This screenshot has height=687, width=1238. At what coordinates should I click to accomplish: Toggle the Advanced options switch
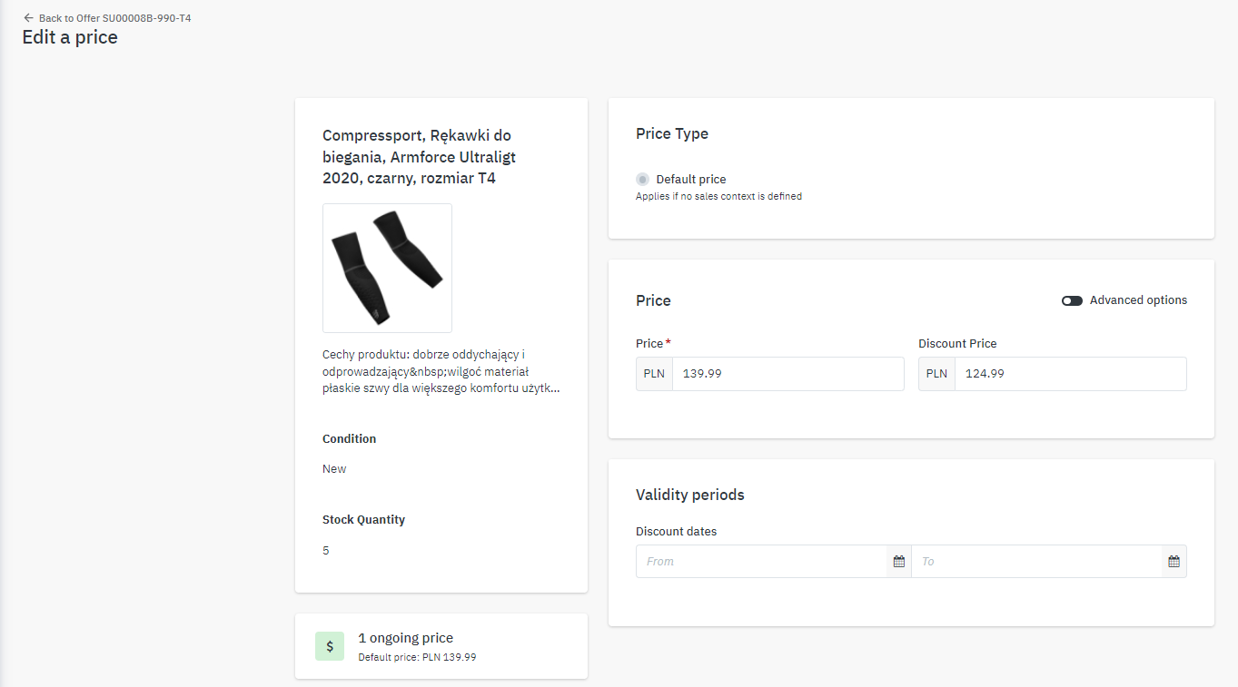(x=1072, y=300)
